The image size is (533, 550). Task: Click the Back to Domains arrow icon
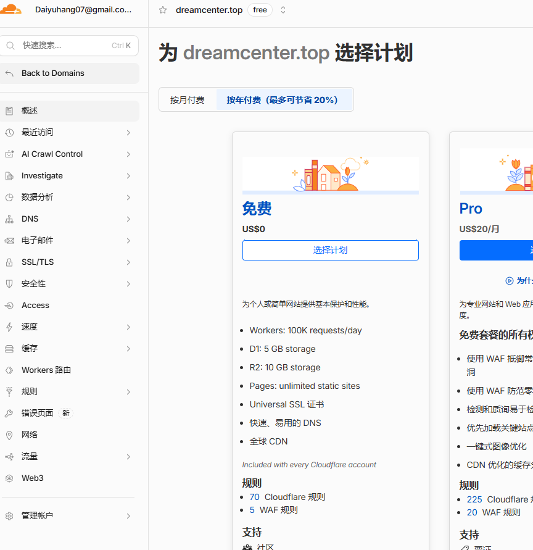(9, 73)
